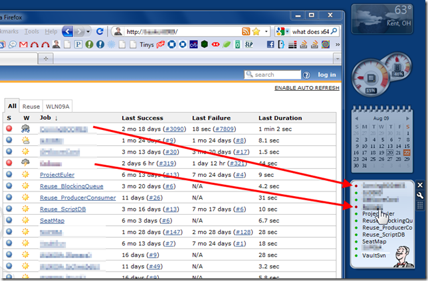
Task: Open gadget settings wrench icon
Action: point(420,196)
